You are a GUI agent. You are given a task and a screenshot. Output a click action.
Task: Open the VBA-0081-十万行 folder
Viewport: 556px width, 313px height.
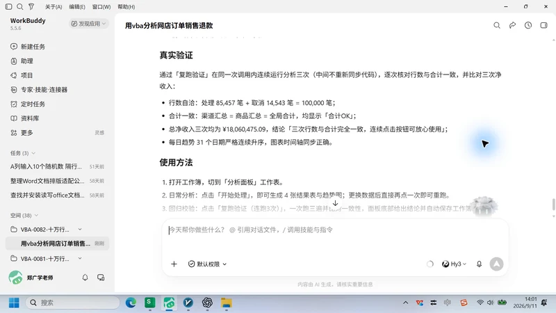tap(44, 258)
